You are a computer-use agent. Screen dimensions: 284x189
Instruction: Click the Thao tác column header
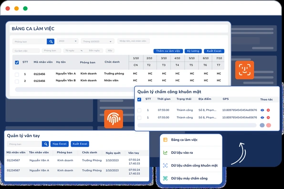click(266, 99)
